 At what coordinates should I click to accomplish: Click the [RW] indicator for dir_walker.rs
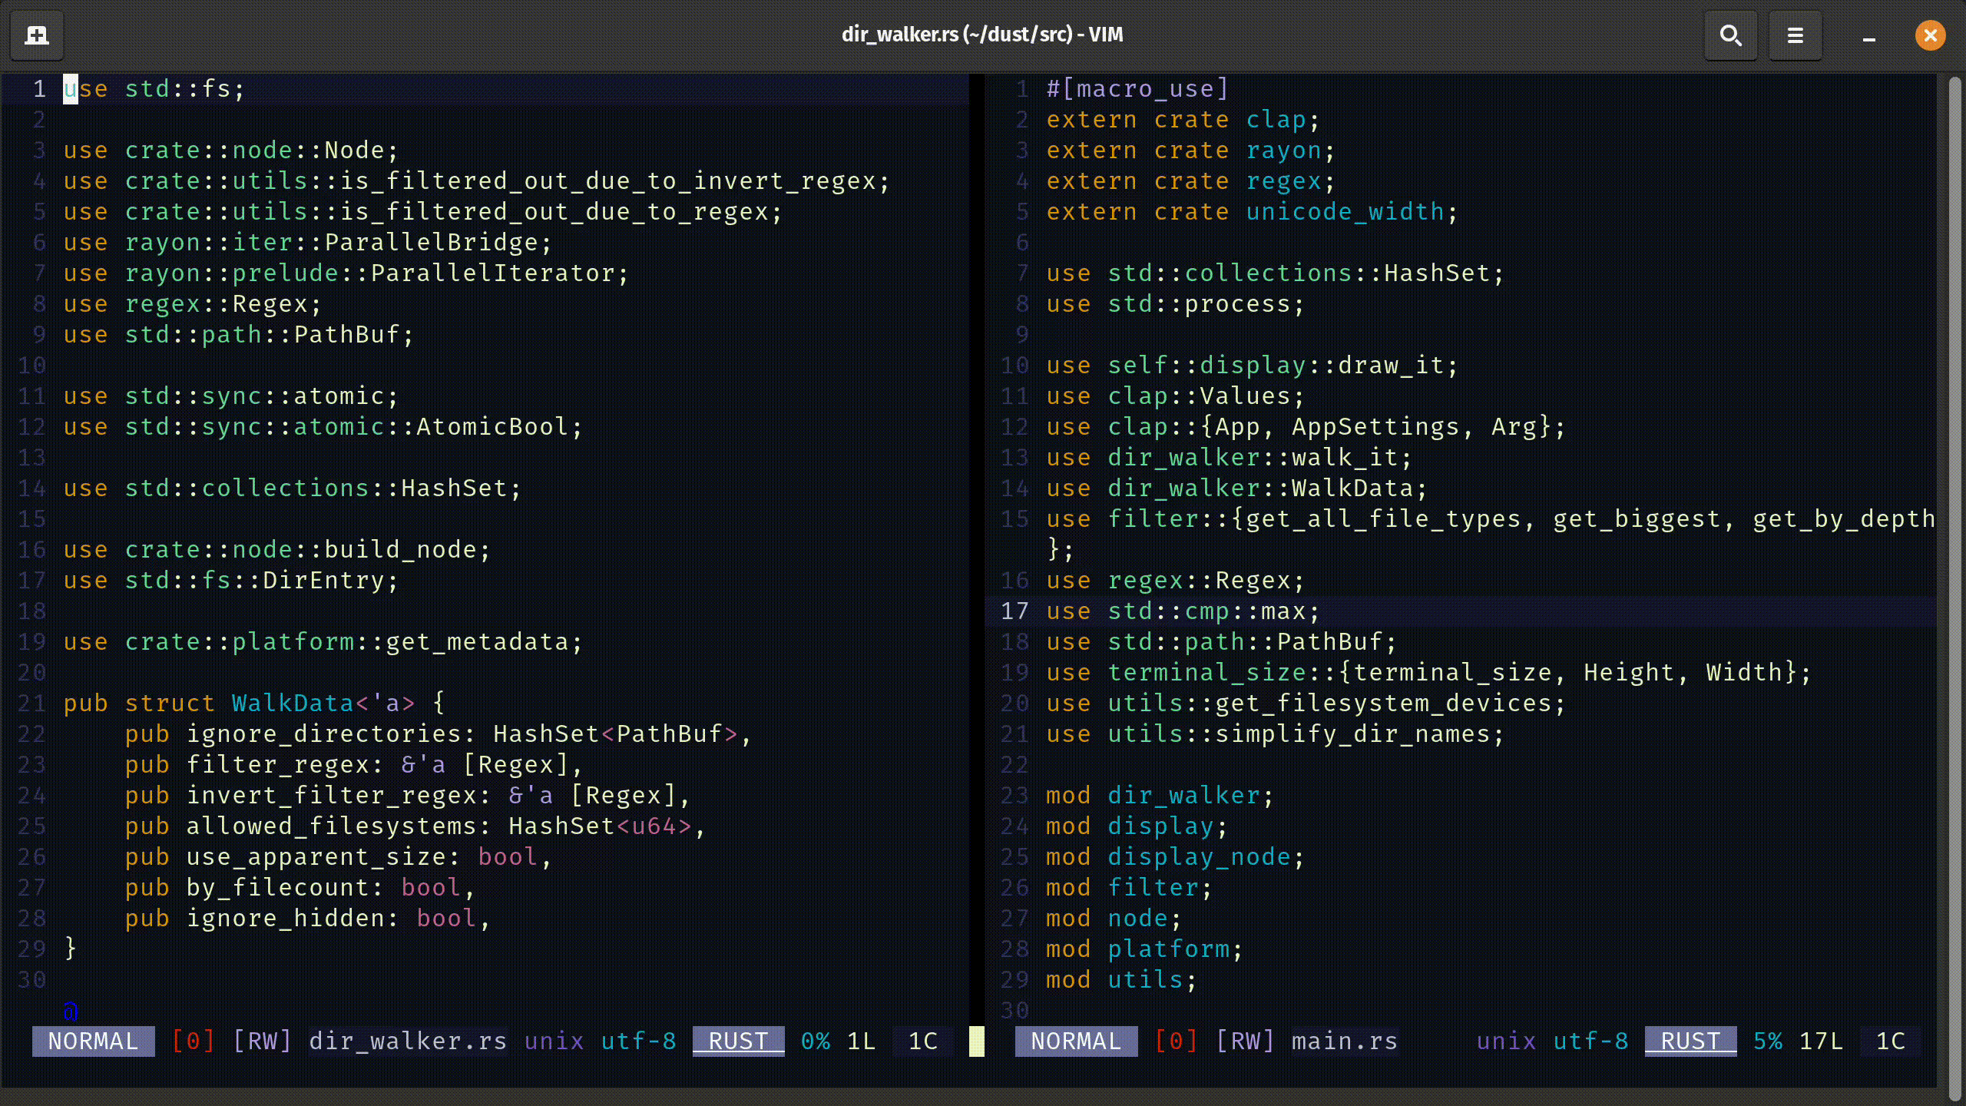point(261,1041)
